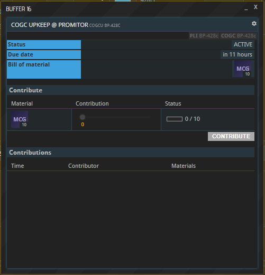Image resolution: width=265 pixels, height=275 pixels.
Task: Open the PLI BP-428c link
Action: click(204, 36)
